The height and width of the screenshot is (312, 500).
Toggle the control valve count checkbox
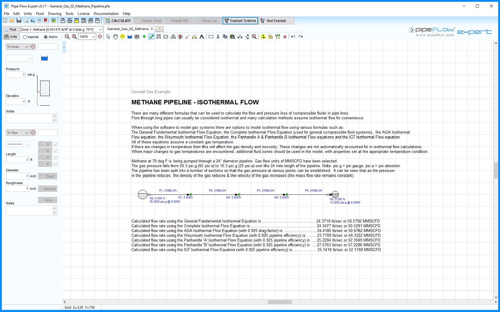tap(56, 157)
